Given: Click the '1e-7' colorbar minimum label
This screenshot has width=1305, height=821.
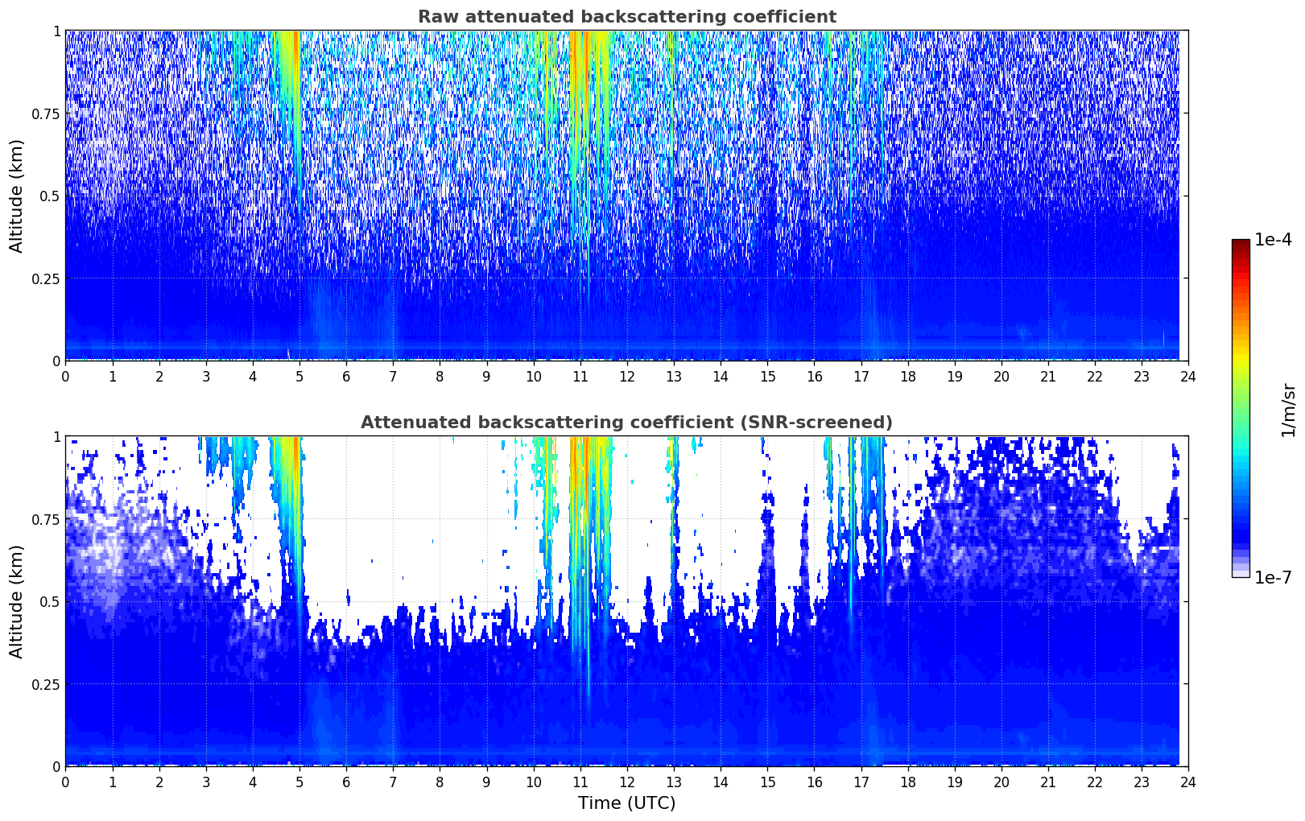Looking at the screenshot, I should pyautogui.click(x=1273, y=578).
